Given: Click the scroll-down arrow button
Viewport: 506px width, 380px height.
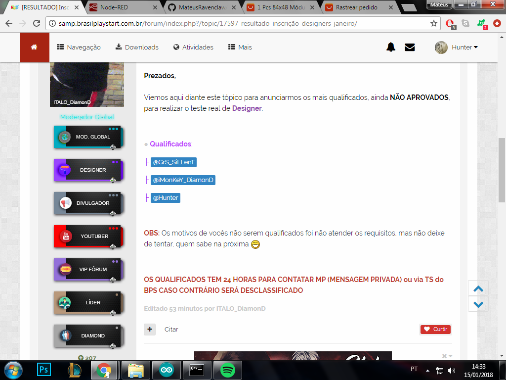Looking at the screenshot, I should (x=478, y=304).
